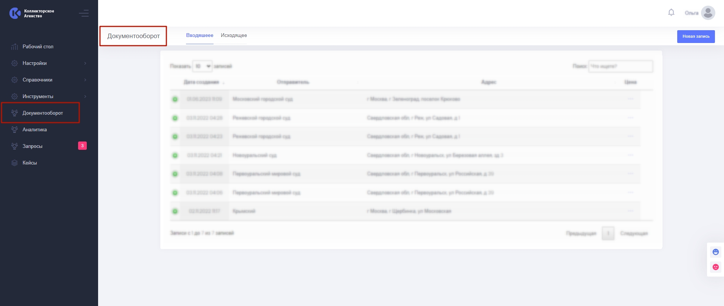
Task: Select the Входящее tab
Action: [x=200, y=35]
